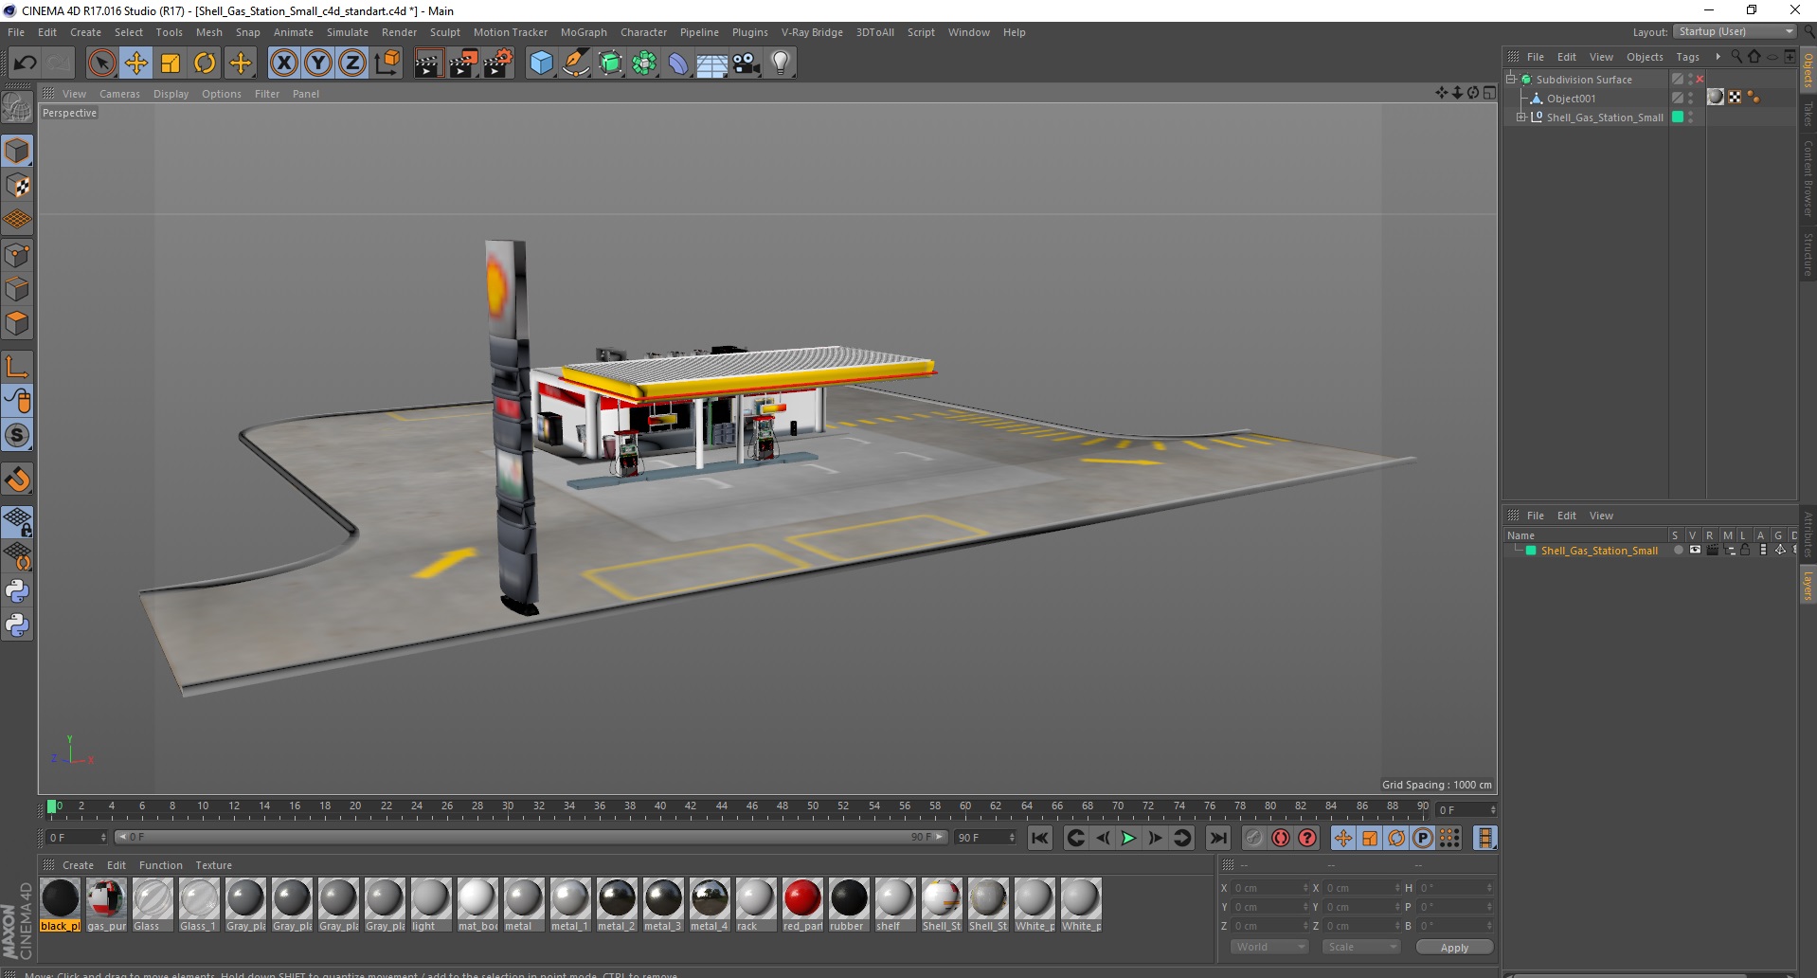Switch to Points mode
Screen dimensions: 1817x978
pos(17,255)
